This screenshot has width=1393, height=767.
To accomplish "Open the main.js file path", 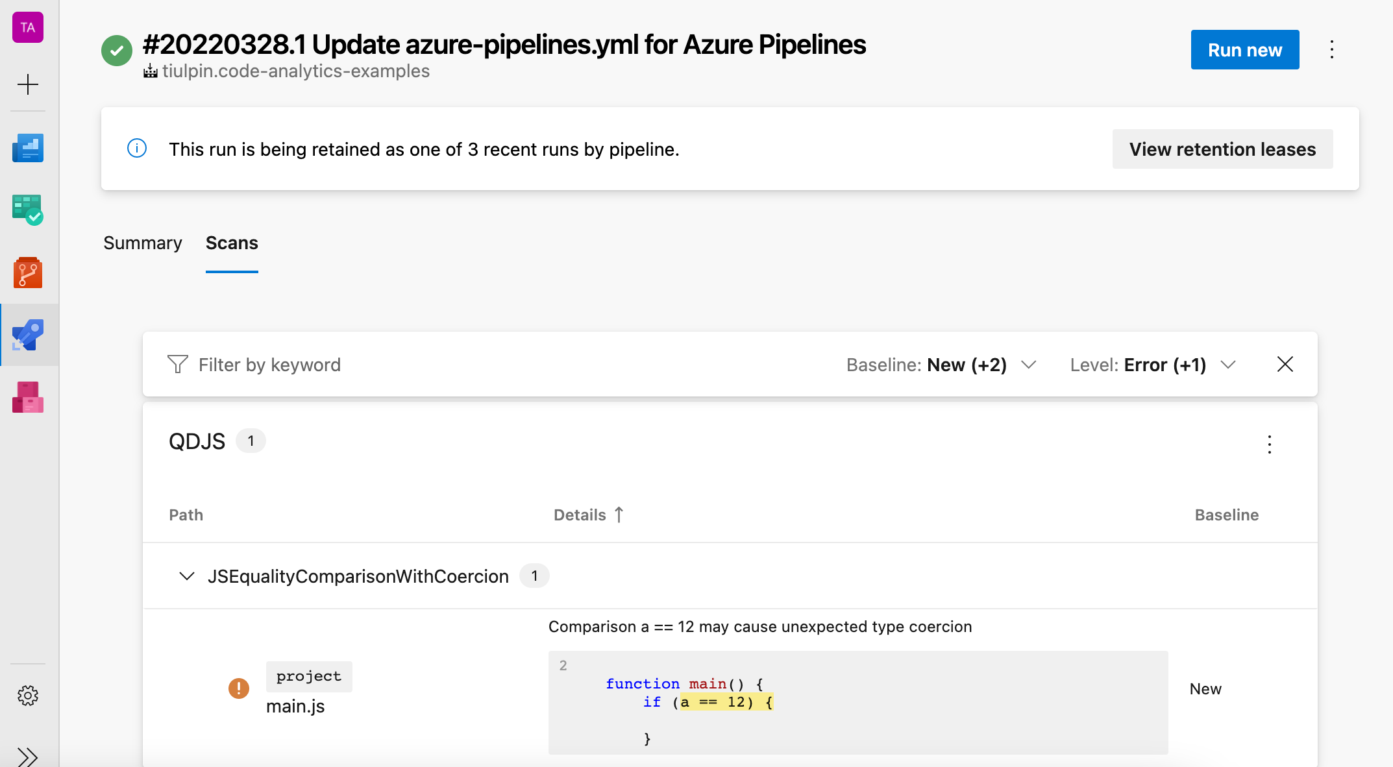I will tap(295, 706).
